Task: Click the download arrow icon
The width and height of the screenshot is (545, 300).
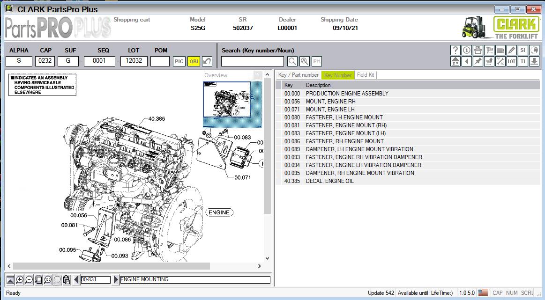Action: [534, 61]
